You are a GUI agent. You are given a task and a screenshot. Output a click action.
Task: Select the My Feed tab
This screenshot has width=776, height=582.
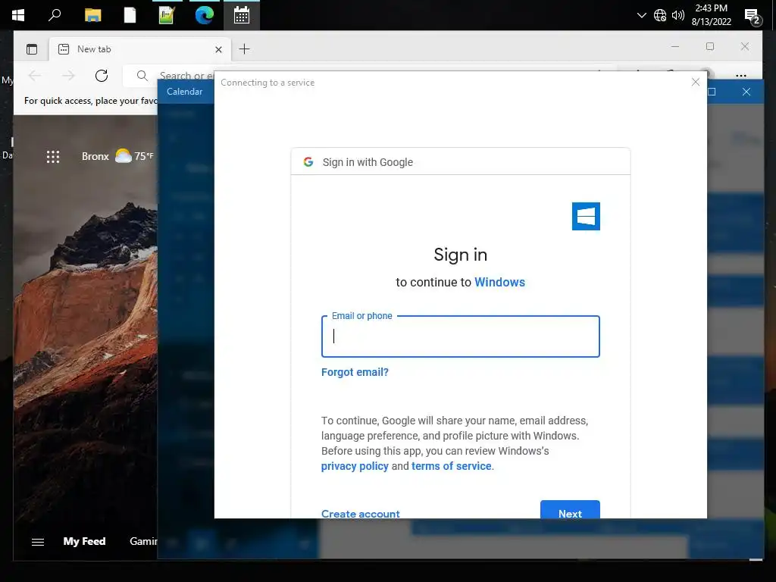(84, 541)
